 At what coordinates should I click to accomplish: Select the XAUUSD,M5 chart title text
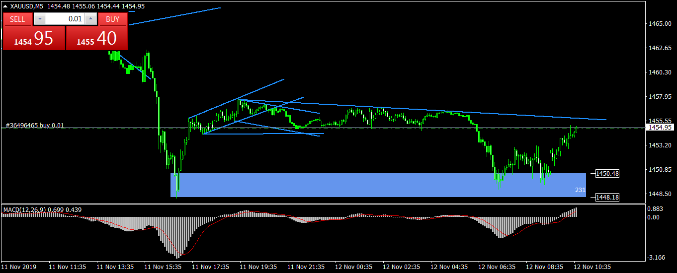(x=27, y=6)
